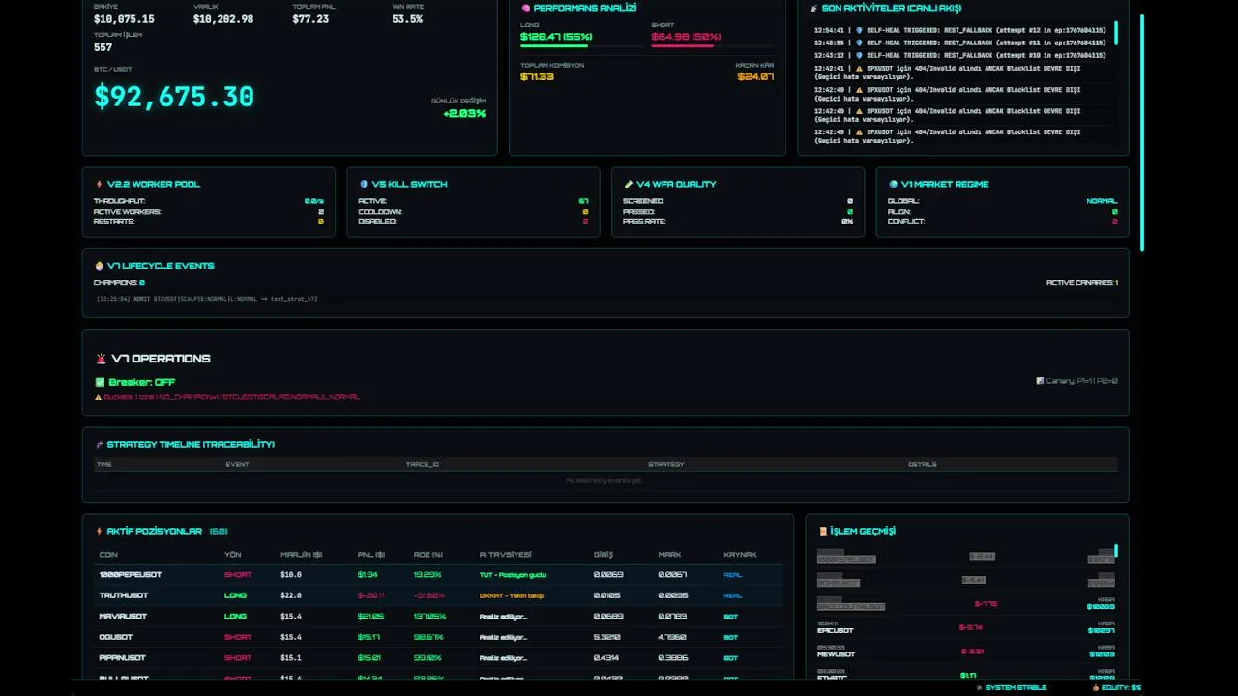Viewport: 1238px width, 696px height.
Task: Click the lifecycle log line test_strat_v72
Action: click(207, 299)
